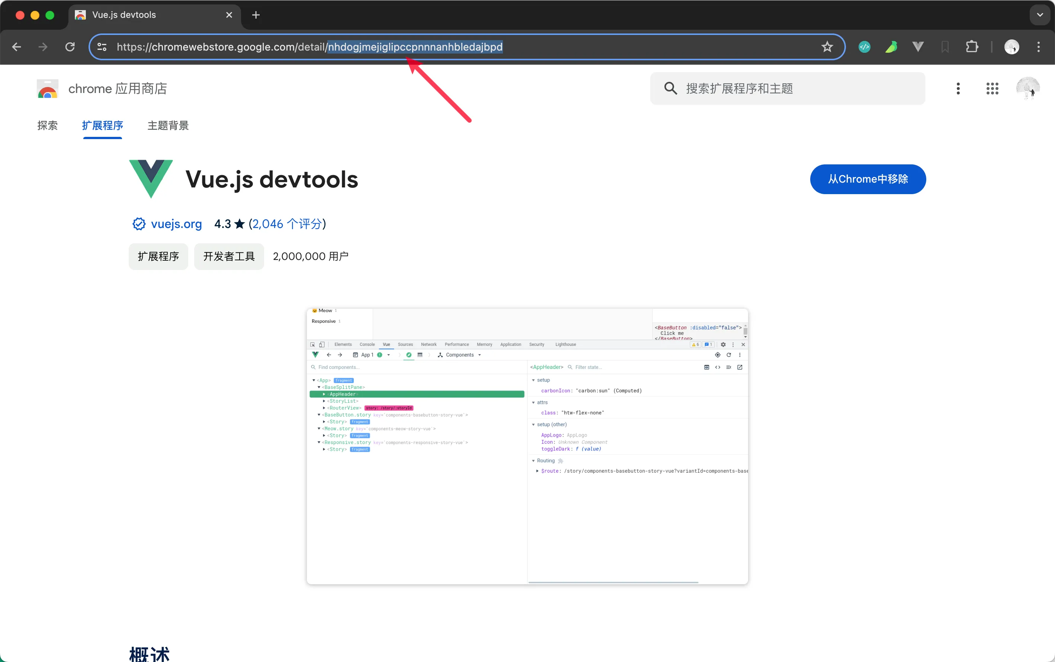The width and height of the screenshot is (1055, 662).
Task: Switch to 探索 tab
Action: pyautogui.click(x=47, y=126)
